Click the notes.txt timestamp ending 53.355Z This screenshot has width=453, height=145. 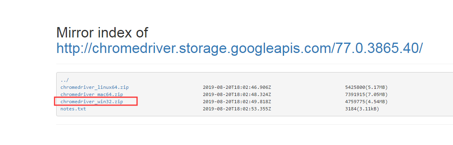[237, 109]
